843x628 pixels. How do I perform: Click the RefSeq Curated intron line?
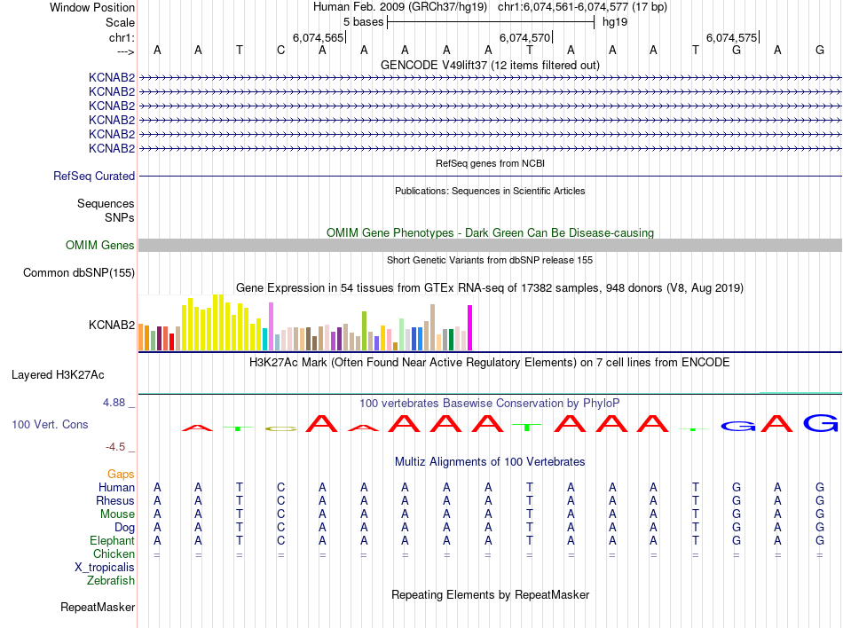click(490, 176)
